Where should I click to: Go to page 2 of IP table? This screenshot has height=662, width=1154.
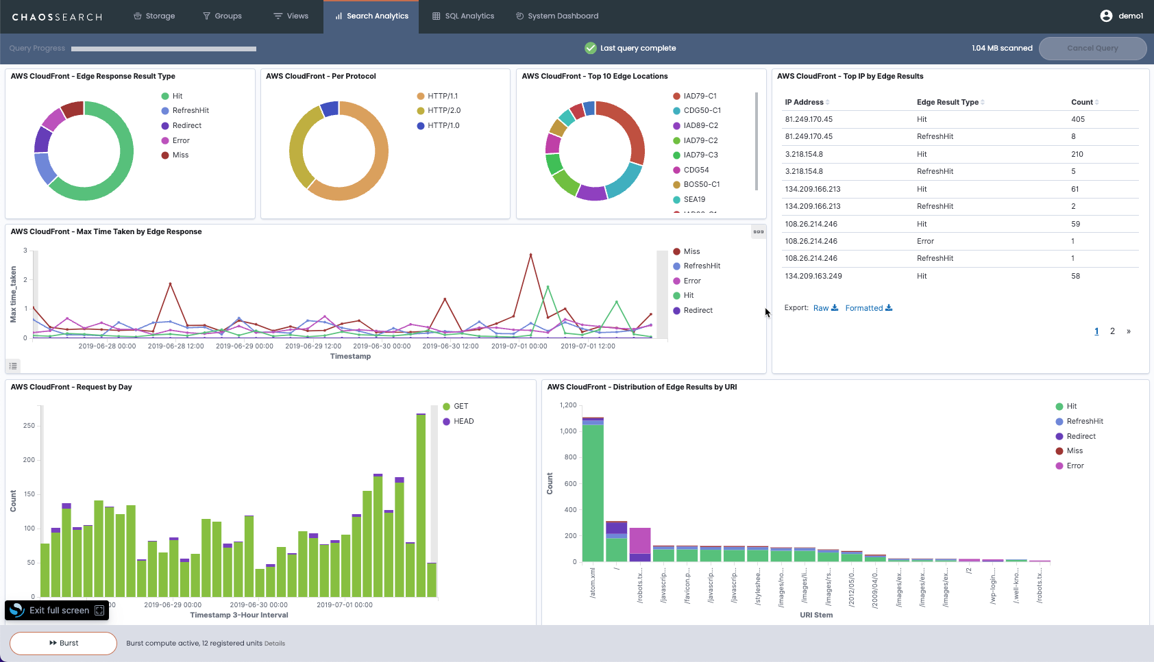coord(1112,331)
